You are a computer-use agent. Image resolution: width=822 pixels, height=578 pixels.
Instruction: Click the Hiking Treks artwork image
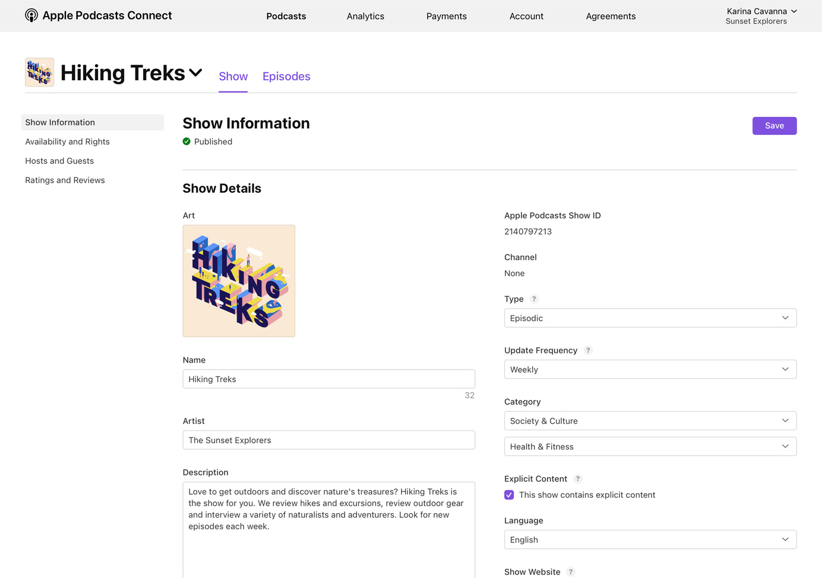coord(239,281)
